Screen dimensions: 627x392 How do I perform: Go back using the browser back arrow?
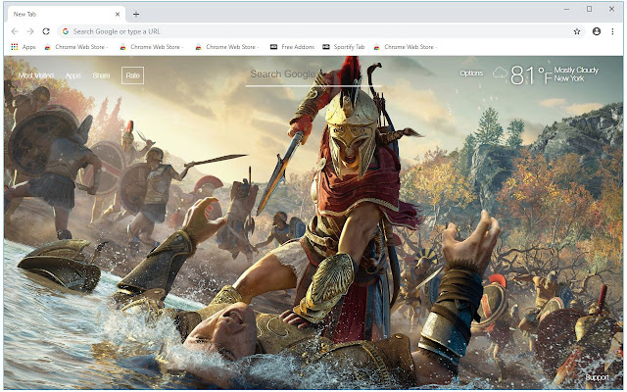tap(15, 31)
